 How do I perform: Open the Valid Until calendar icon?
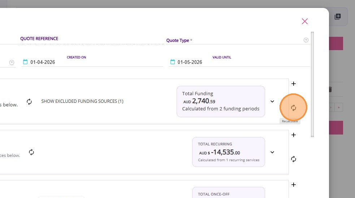173,62
